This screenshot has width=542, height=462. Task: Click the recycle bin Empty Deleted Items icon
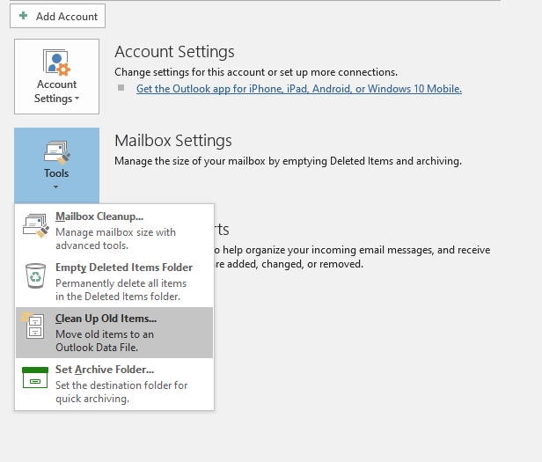pyautogui.click(x=35, y=276)
